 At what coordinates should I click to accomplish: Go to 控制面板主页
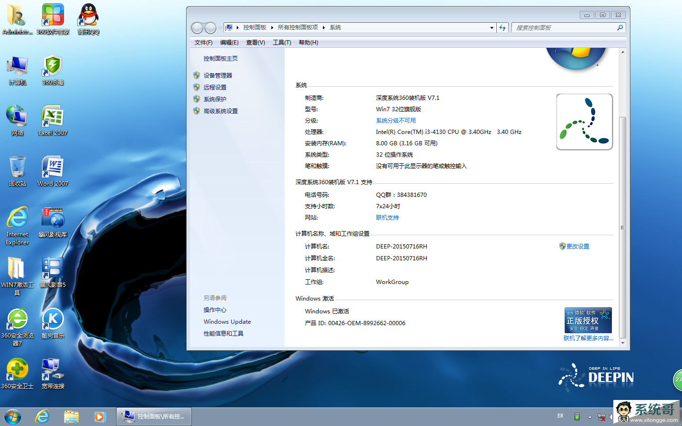[221, 59]
